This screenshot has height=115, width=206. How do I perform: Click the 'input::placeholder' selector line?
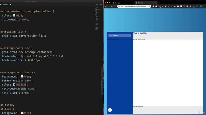[x=27, y=11]
